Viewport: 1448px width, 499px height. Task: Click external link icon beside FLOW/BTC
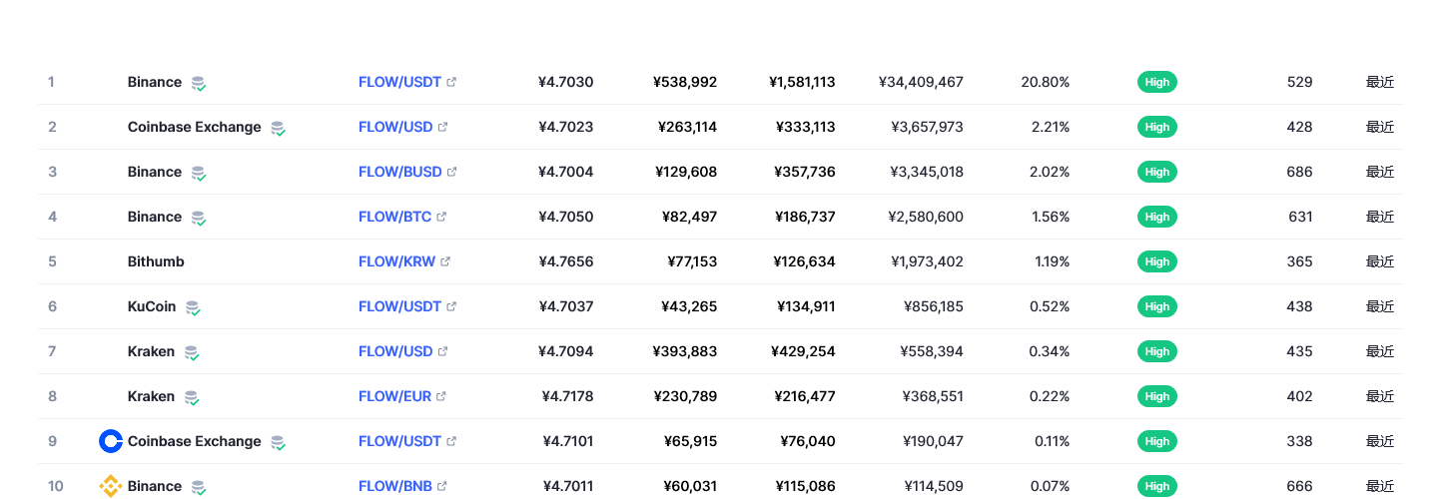tap(441, 217)
